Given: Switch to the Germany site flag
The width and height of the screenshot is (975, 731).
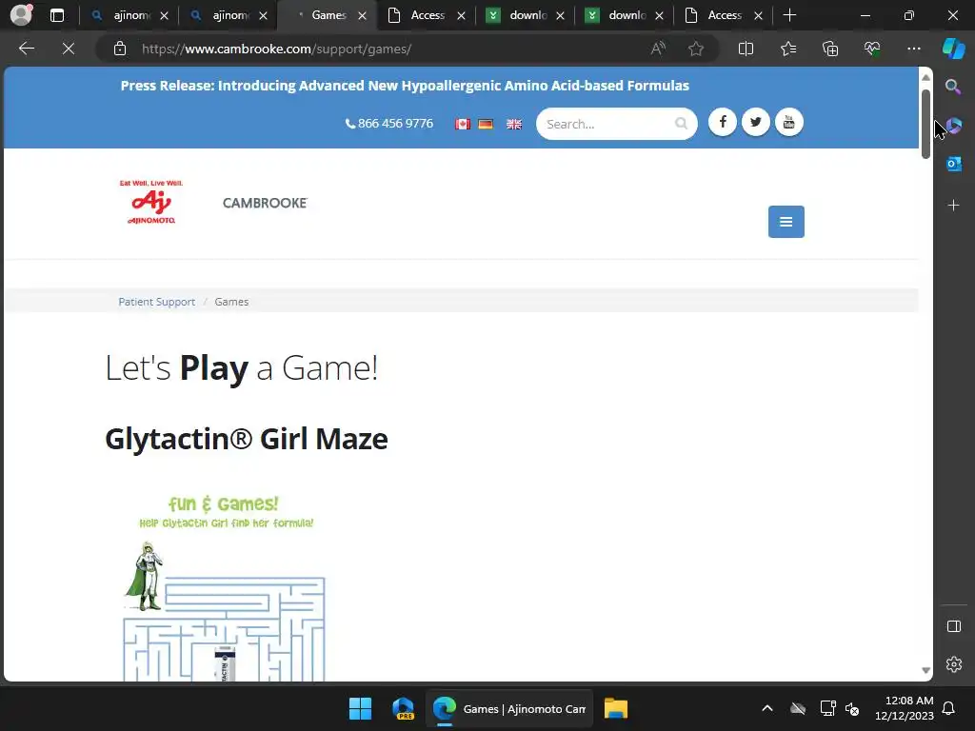Looking at the screenshot, I should [x=486, y=124].
